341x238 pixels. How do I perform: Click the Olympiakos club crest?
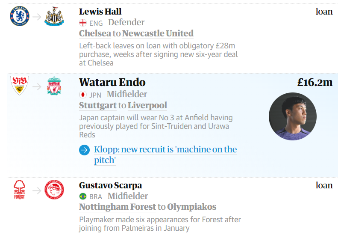(54, 189)
